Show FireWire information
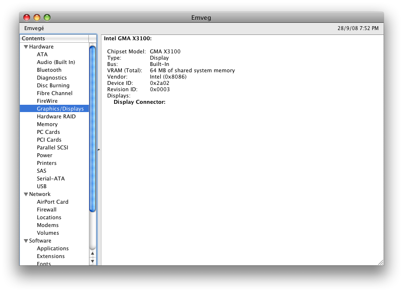 click(x=47, y=101)
